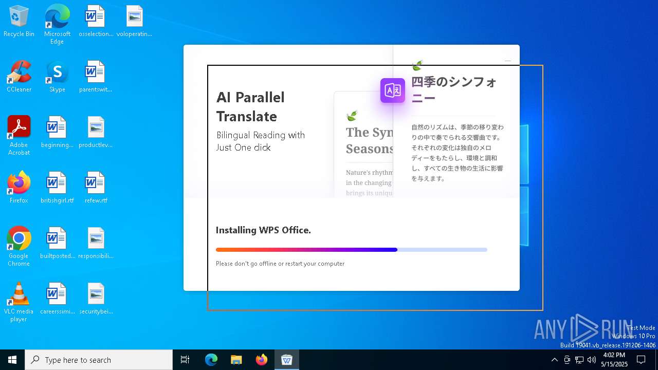
Task: Open the VLC media player shortcut
Action: [19, 302]
